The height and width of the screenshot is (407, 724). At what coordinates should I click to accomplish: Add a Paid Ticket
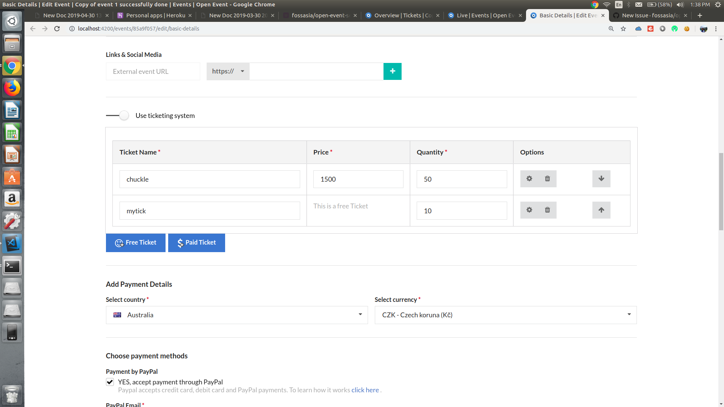(x=196, y=243)
